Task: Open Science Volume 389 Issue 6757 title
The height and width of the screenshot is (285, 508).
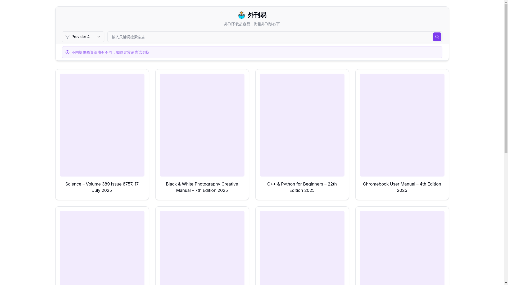Action: pyautogui.click(x=102, y=187)
